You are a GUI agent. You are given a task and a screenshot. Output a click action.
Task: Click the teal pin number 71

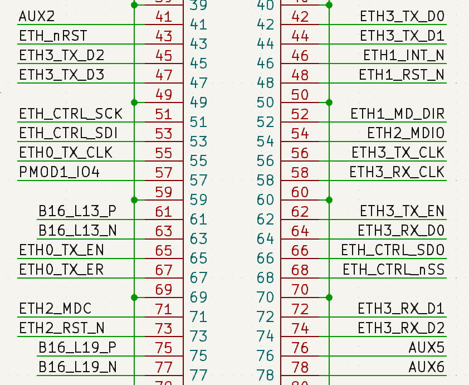(x=199, y=317)
